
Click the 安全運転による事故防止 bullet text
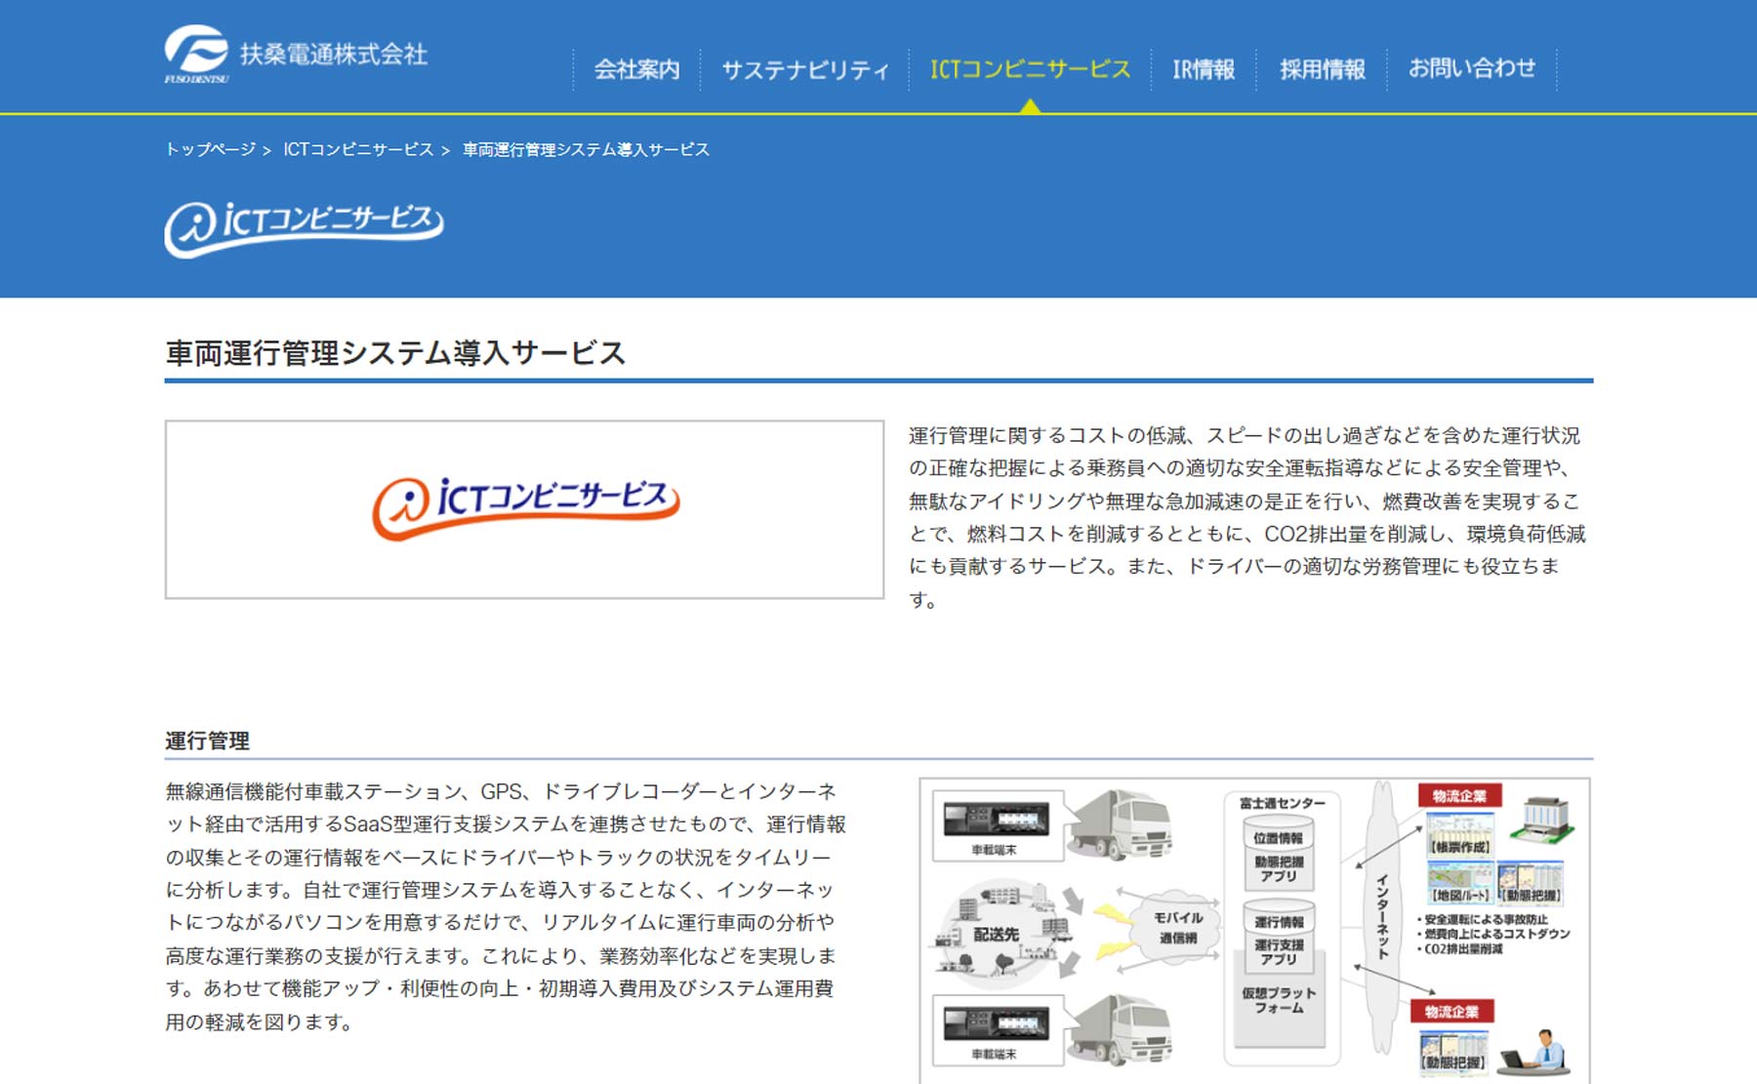tap(1483, 919)
